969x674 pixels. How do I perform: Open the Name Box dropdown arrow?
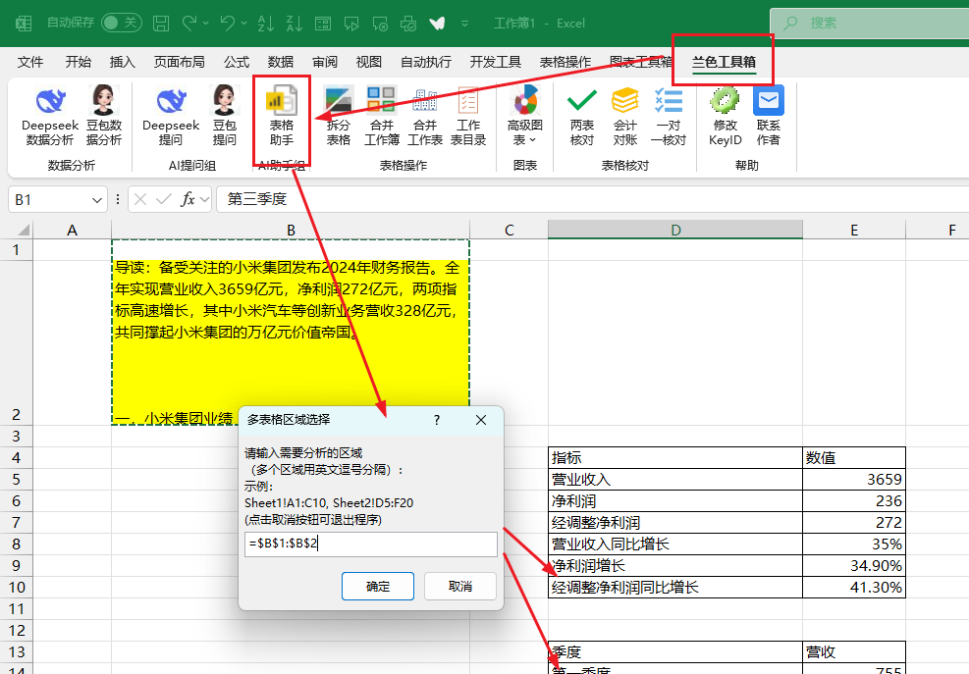pyautogui.click(x=96, y=199)
